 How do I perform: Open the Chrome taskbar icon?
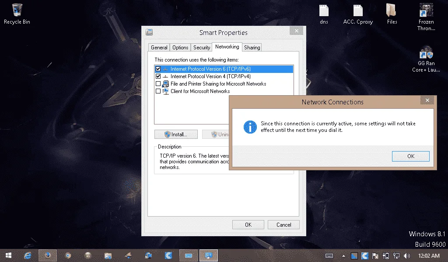(x=68, y=255)
